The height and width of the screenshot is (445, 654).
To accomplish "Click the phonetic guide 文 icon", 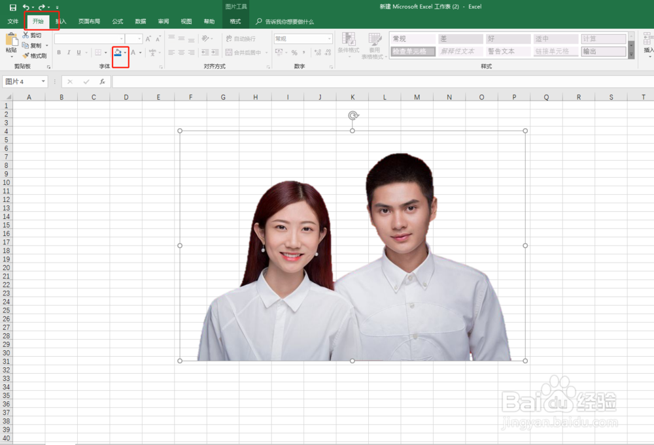I will click(x=152, y=52).
